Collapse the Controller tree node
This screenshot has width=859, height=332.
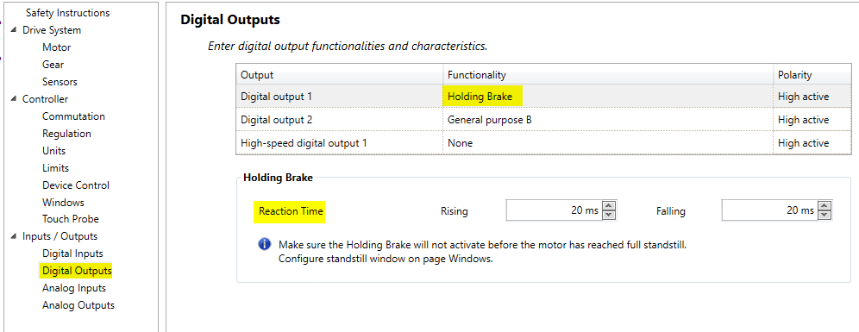click(13, 99)
